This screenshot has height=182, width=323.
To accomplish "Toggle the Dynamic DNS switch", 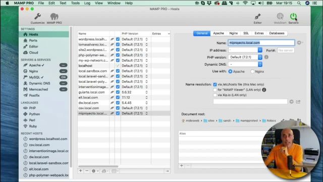I will click(63, 83).
